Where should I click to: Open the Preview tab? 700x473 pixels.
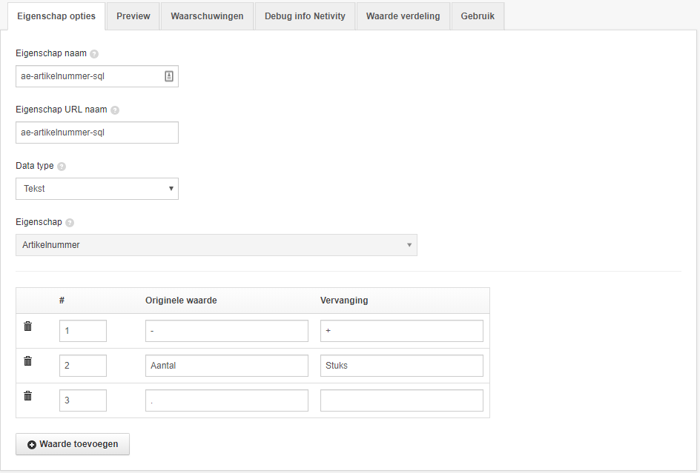coord(133,16)
